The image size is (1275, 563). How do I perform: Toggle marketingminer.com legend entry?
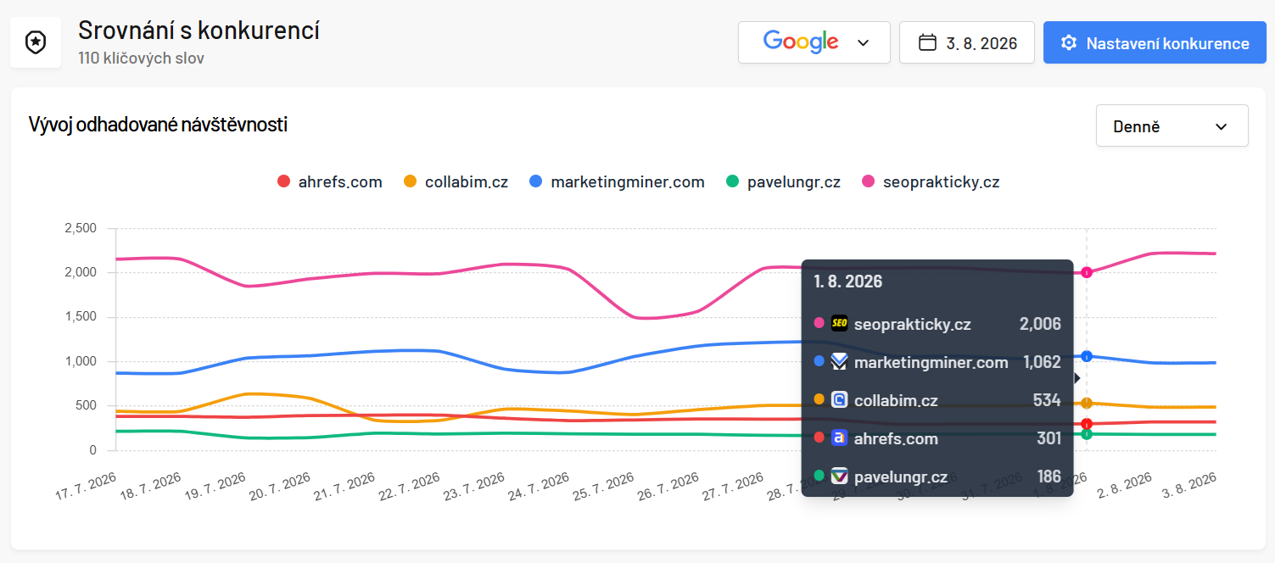coord(617,181)
